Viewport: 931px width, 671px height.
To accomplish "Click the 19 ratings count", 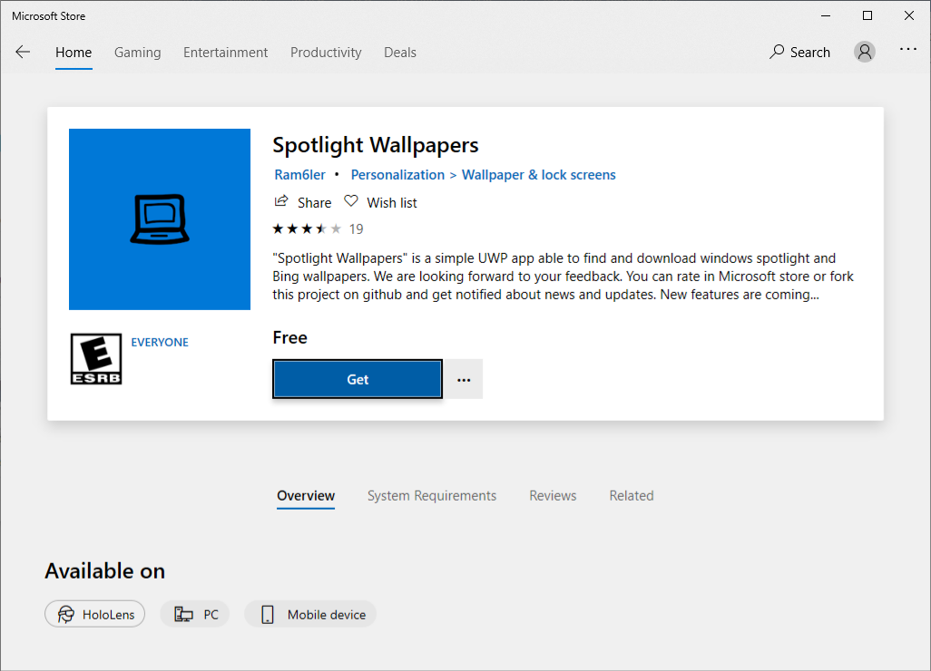I will pyautogui.click(x=357, y=229).
